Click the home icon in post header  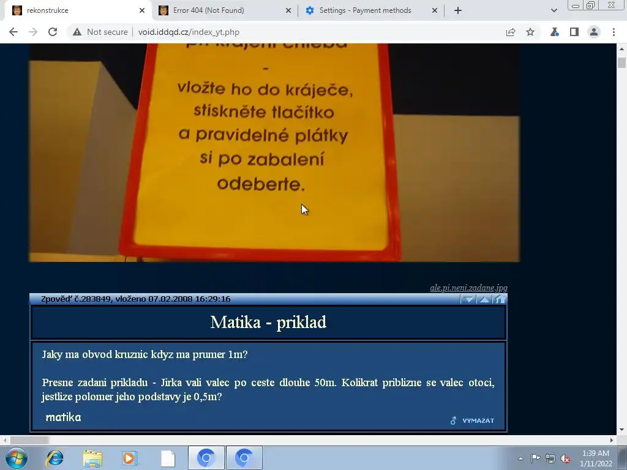pos(500,299)
